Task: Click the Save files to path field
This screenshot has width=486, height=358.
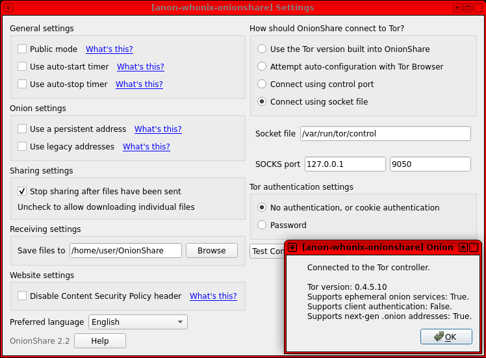Action: coord(125,251)
